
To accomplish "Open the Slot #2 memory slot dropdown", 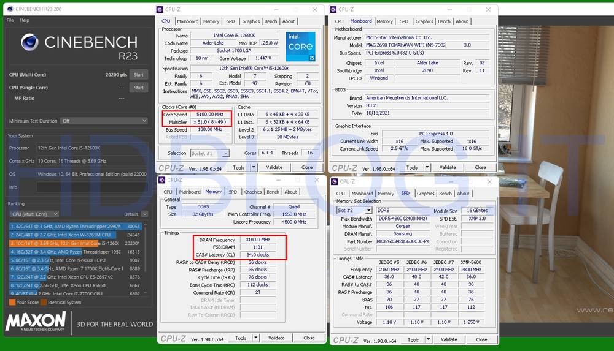I will point(354,210).
